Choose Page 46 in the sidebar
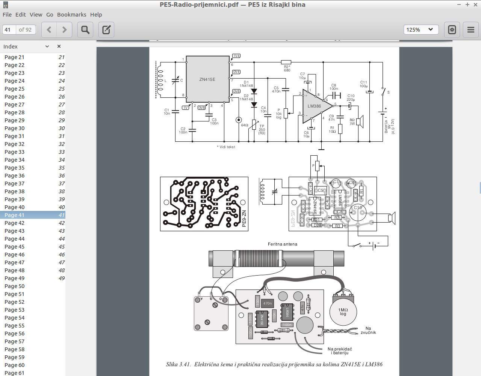The width and height of the screenshot is (481, 376). point(33,255)
